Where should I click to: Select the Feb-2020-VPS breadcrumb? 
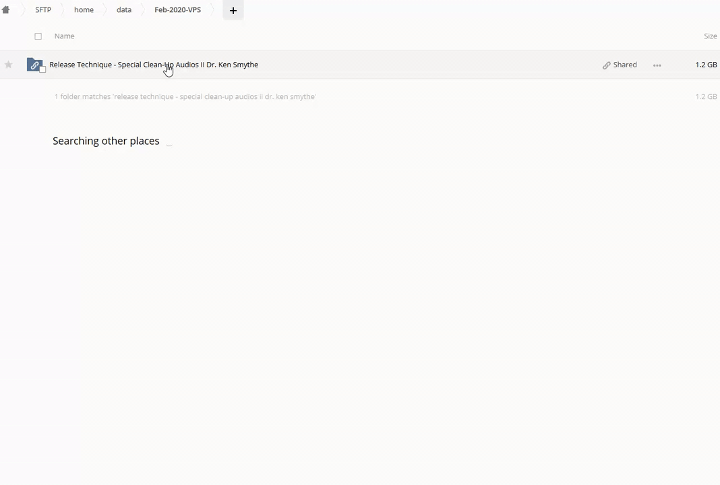click(177, 10)
